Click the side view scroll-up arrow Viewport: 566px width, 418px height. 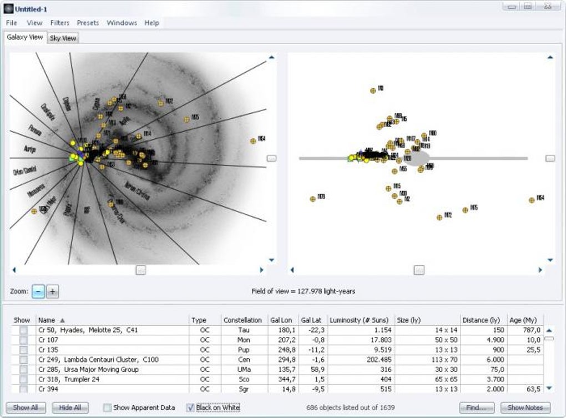pos(550,57)
